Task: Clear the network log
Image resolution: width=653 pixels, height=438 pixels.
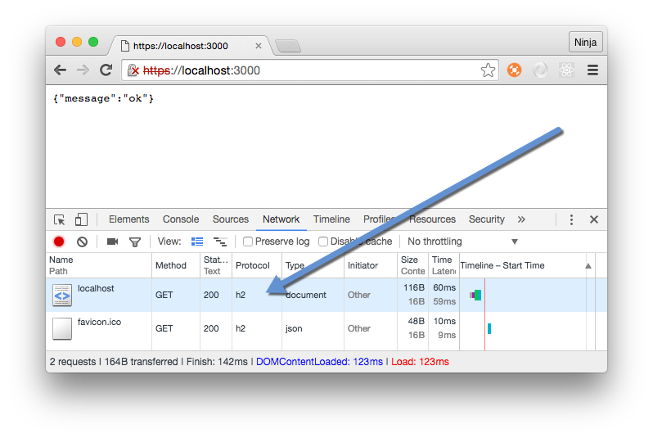Action: coord(82,242)
